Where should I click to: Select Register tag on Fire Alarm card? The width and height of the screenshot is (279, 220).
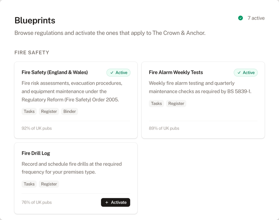(x=176, y=104)
